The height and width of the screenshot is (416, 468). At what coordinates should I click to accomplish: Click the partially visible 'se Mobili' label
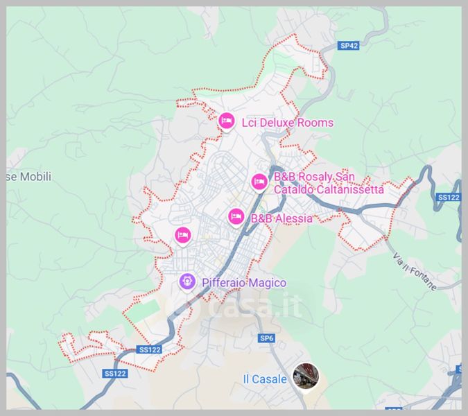[x=29, y=177]
